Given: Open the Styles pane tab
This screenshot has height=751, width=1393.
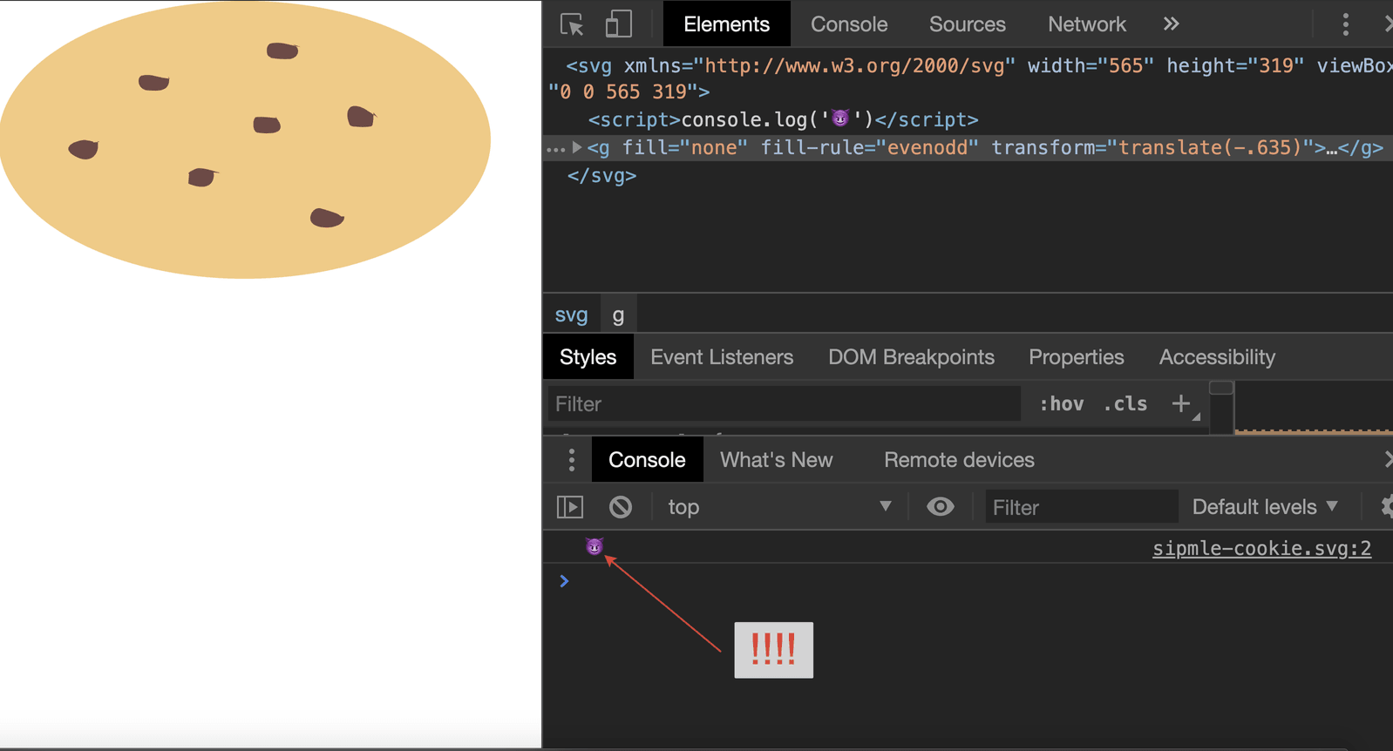Looking at the screenshot, I should pyautogui.click(x=588, y=357).
